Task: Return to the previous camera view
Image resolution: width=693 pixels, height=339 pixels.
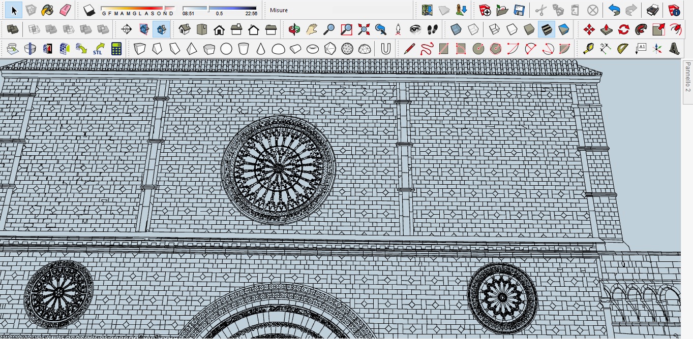Action: click(x=381, y=29)
